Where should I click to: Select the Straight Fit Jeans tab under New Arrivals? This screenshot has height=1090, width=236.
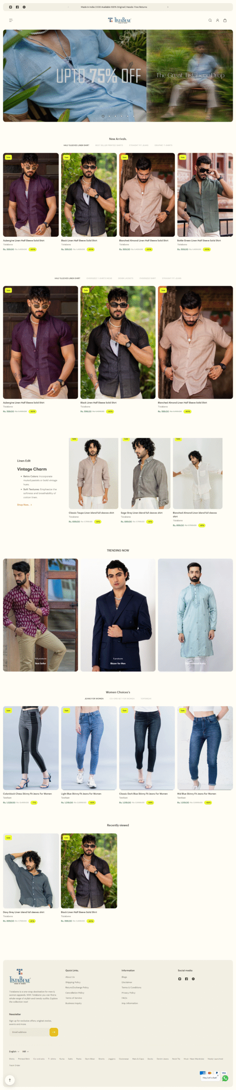139,145
